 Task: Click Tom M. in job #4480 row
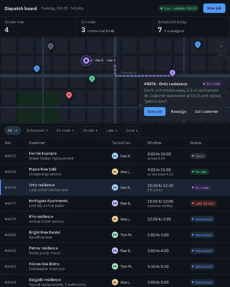tap(126, 235)
